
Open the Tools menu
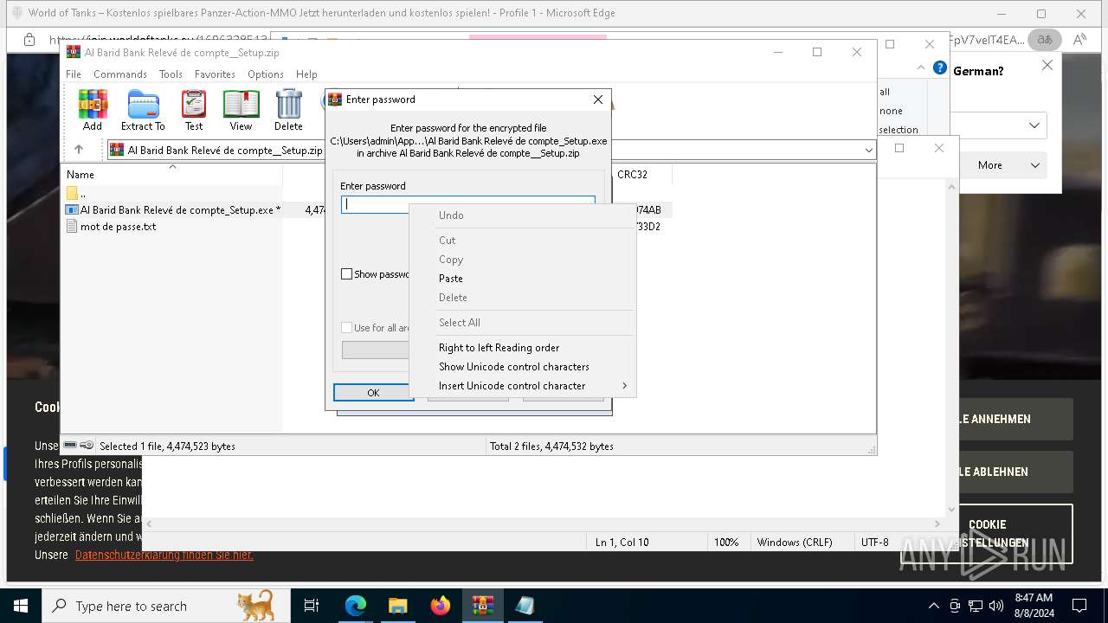tap(171, 74)
